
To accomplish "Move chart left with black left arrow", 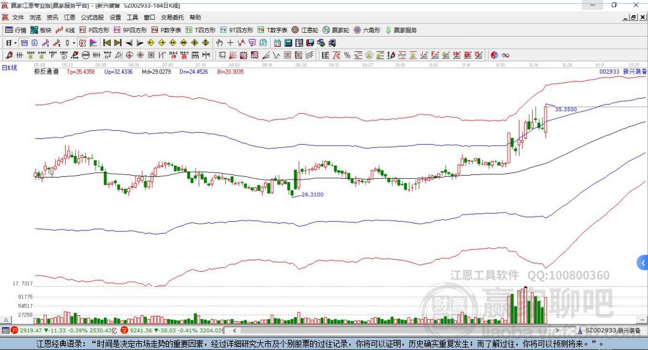I will tap(129, 43).
